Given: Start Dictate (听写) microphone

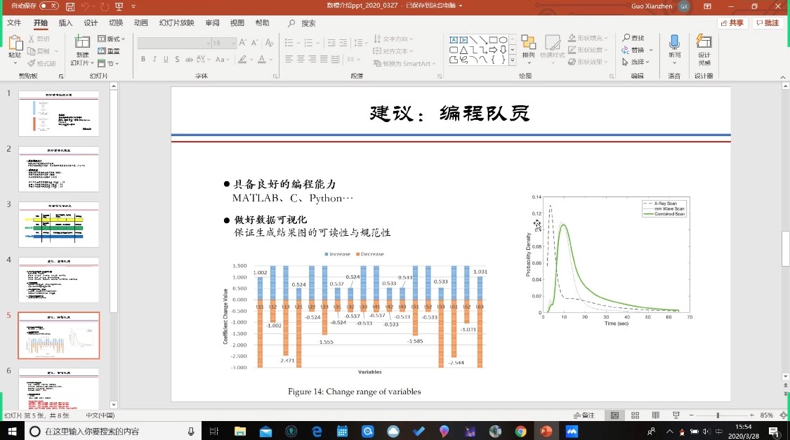Looking at the screenshot, I should [x=674, y=46].
